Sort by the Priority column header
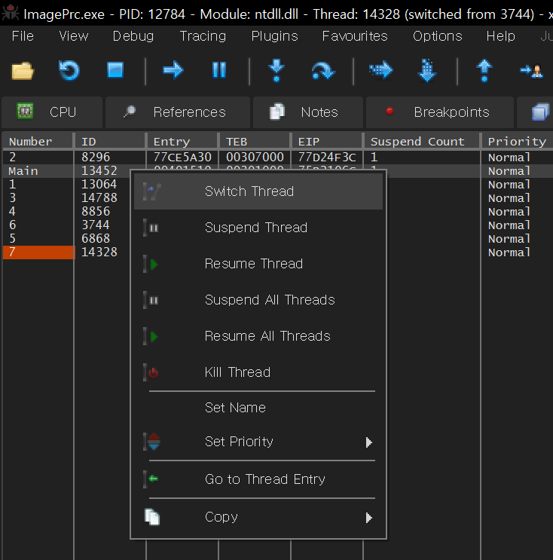Viewport: 553px width, 560px height. point(517,142)
